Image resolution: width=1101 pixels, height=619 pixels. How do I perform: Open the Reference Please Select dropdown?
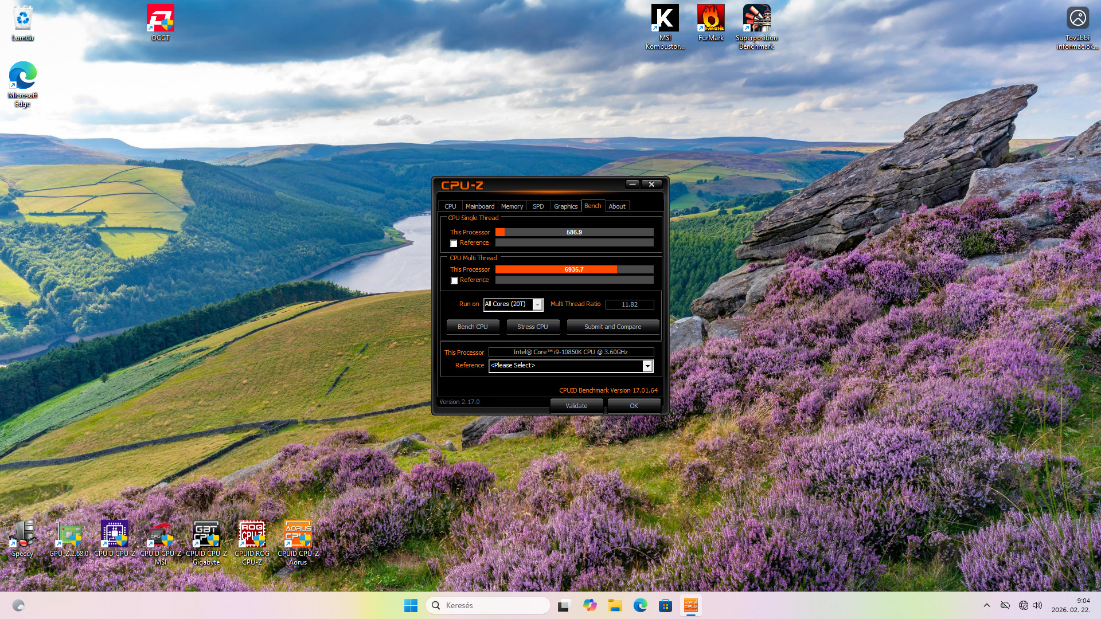pos(647,366)
